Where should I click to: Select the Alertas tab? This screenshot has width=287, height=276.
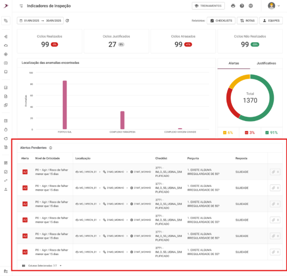click(x=234, y=63)
